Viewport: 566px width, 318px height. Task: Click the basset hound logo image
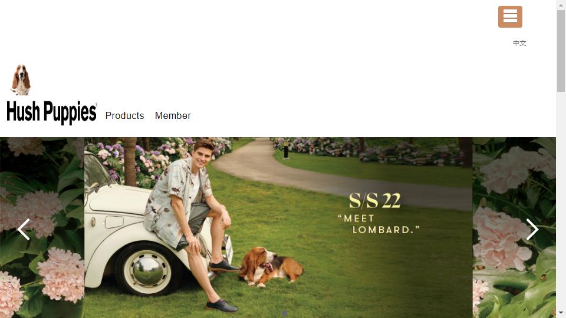[21, 79]
